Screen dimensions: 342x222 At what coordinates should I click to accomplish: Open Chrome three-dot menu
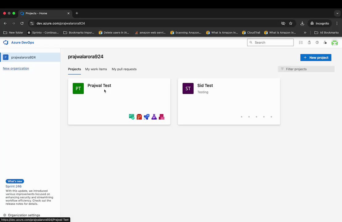click(x=337, y=23)
